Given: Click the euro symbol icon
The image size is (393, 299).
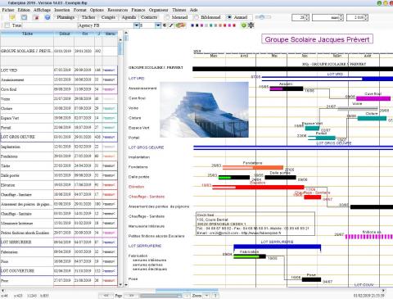Looking at the screenshot, I should [165, 25].
